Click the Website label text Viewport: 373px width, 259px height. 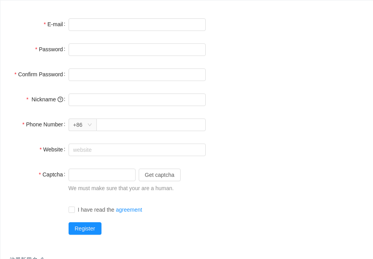[x=53, y=149]
